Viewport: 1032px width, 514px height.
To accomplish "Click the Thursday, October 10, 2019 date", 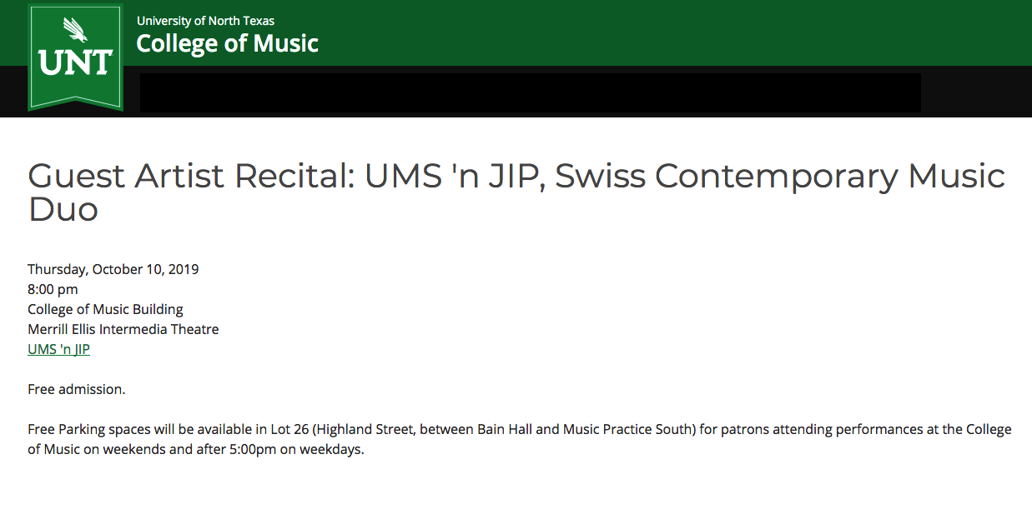I will click(113, 269).
